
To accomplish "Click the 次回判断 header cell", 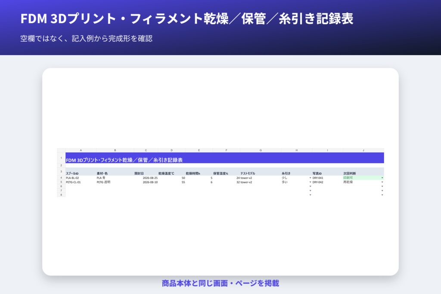I will (363, 172).
